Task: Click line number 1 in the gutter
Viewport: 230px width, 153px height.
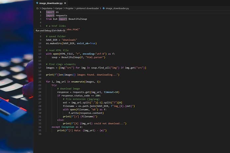Action: (40, 12)
